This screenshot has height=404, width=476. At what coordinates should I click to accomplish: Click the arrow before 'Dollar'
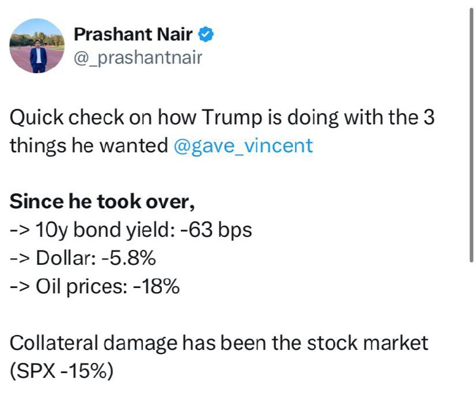click(x=20, y=259)
